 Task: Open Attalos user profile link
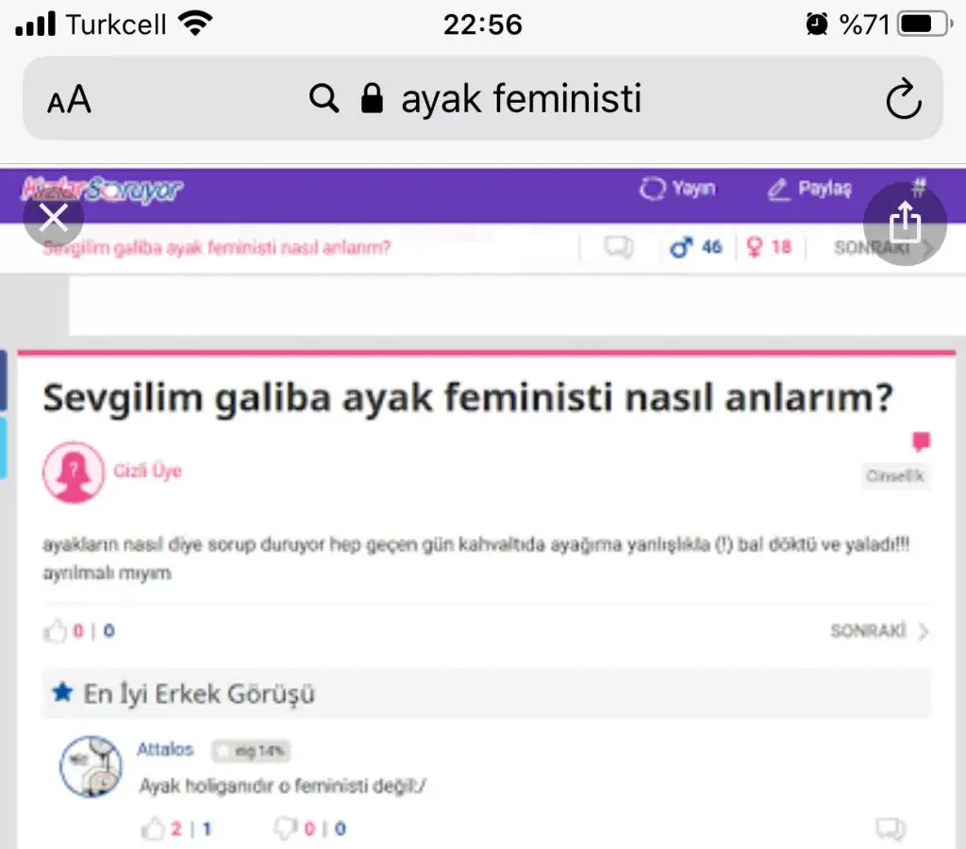tap(165, 749)
